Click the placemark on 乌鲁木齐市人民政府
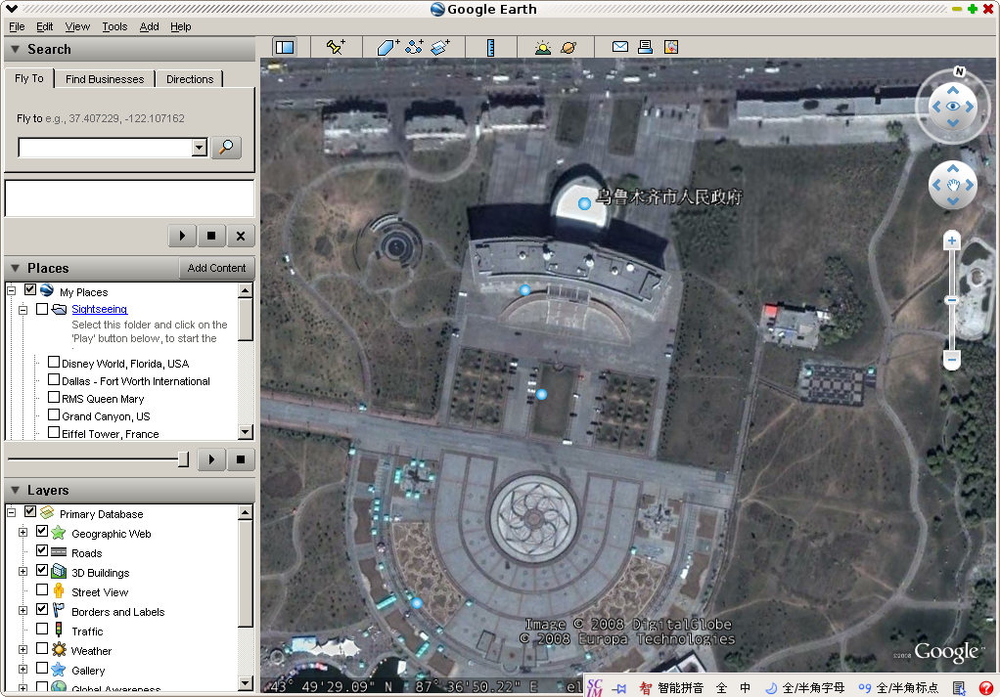 [x=583, y=204]
